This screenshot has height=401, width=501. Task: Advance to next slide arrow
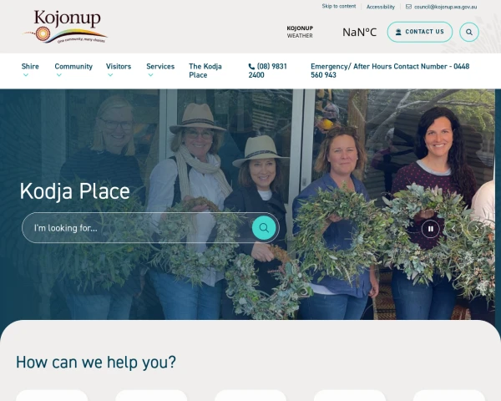[x=476, y=229]
